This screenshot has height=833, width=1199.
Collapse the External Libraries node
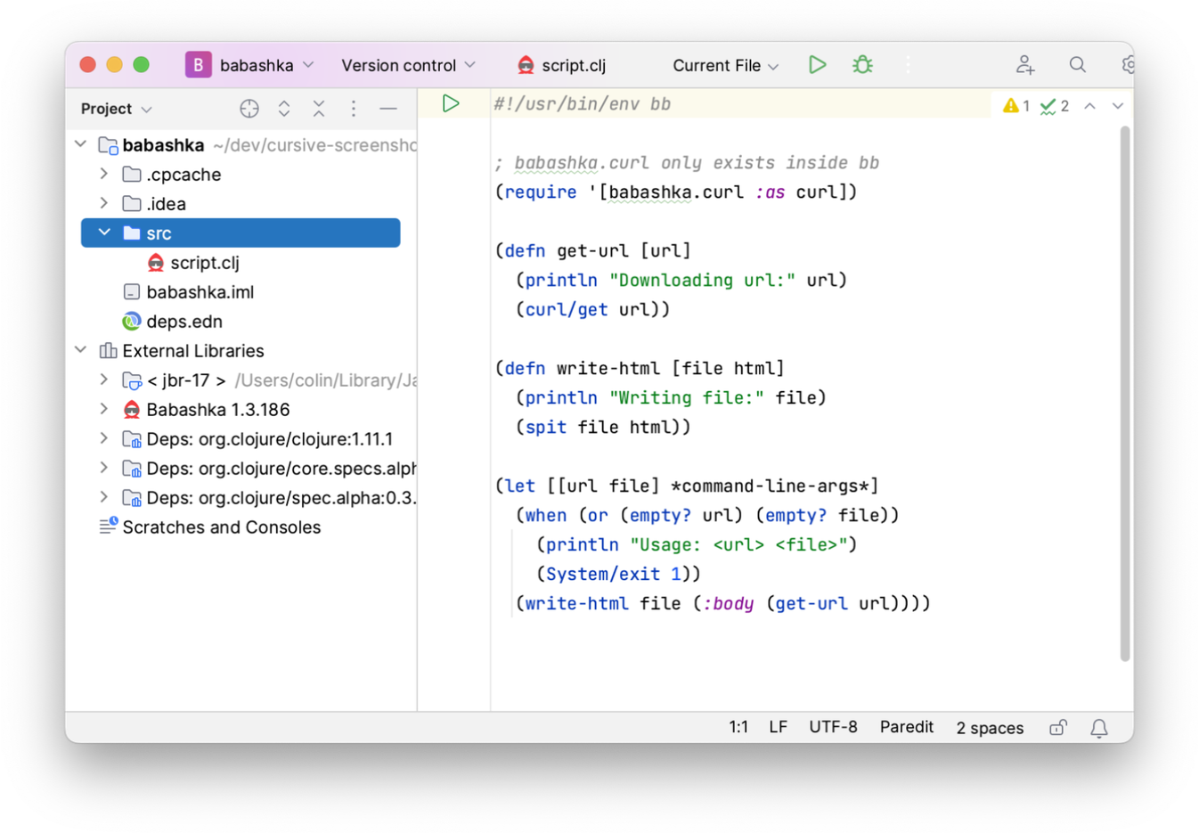tap(81, 350)
